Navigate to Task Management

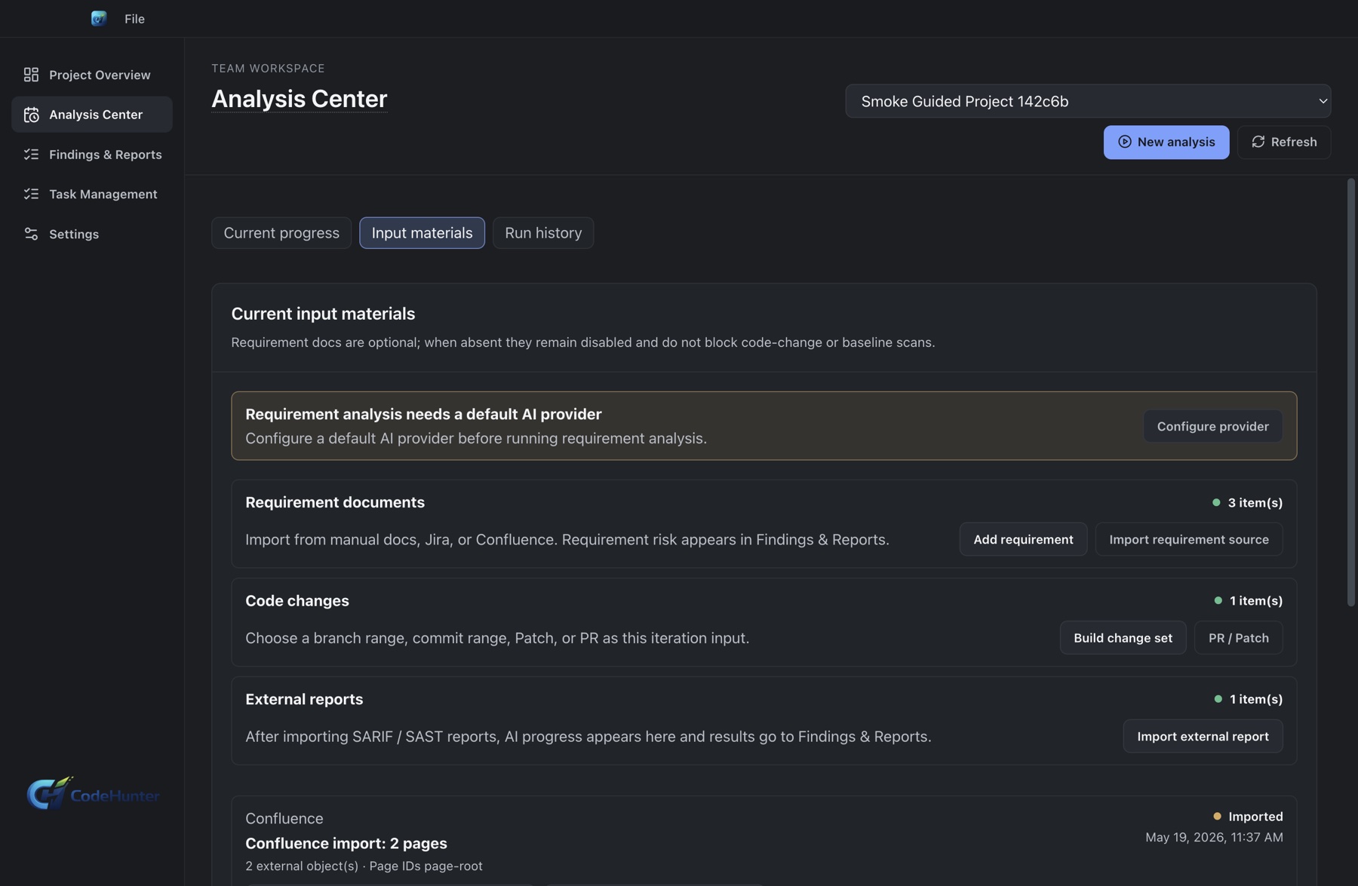(92, 194)
